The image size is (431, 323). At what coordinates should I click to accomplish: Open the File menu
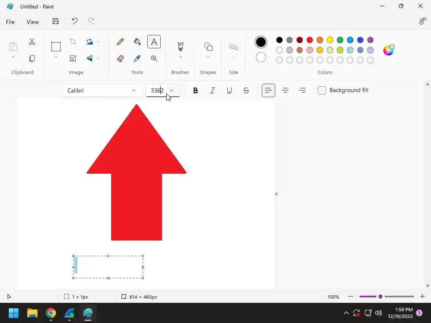(x=10, y=22)
